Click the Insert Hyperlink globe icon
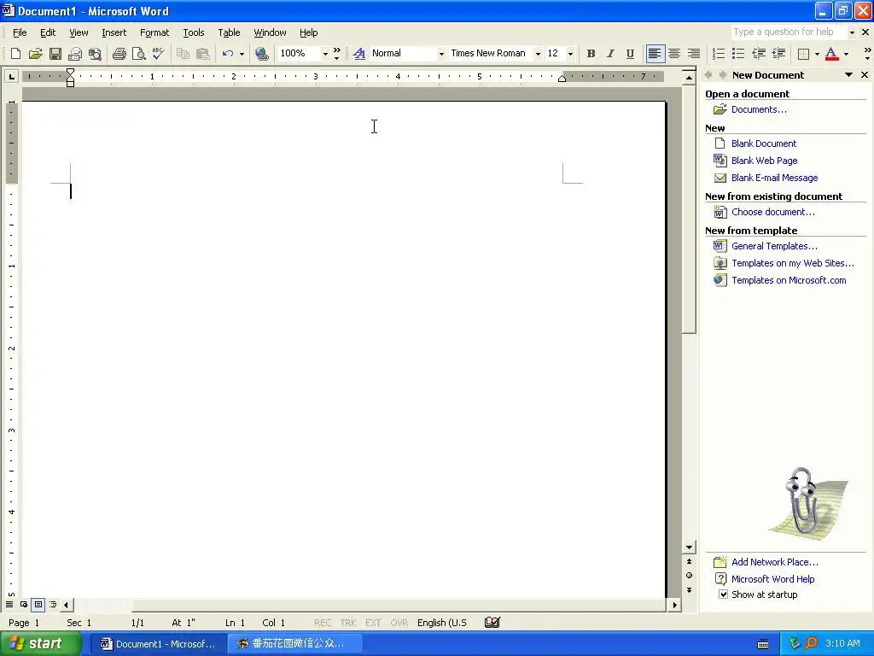The image size is (874, 656). click(x=261, y=54)
